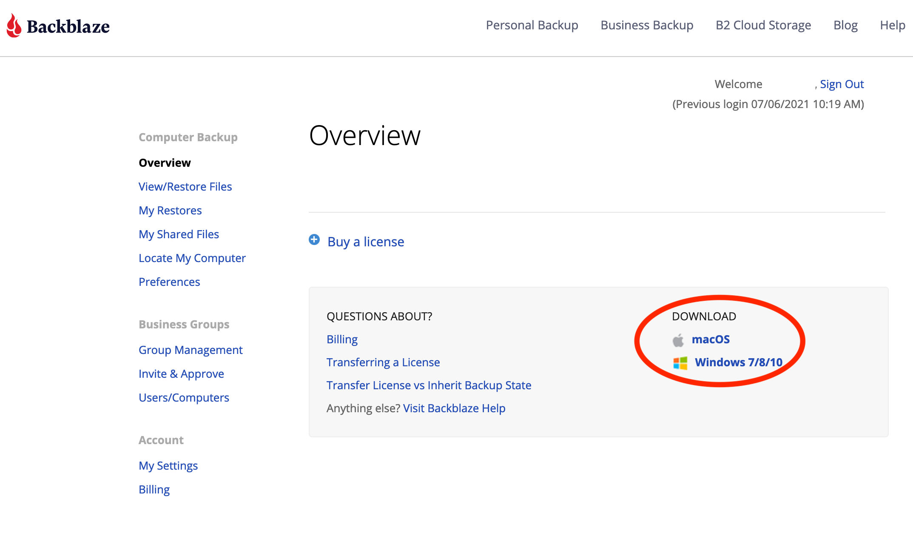The image size is (913, 536).
Task: Click the plus icon beside Buy a license
Action: (314, 240)
